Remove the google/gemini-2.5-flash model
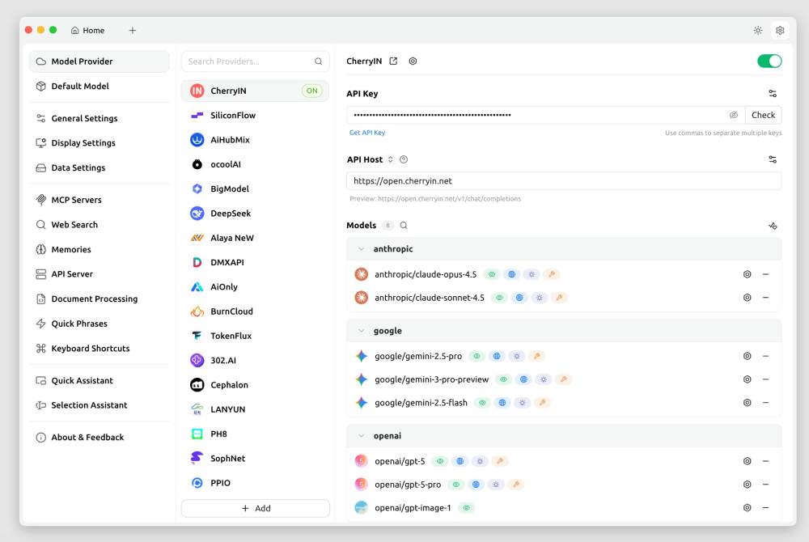This screenshot has height=542, width=809. click(765, 403)
